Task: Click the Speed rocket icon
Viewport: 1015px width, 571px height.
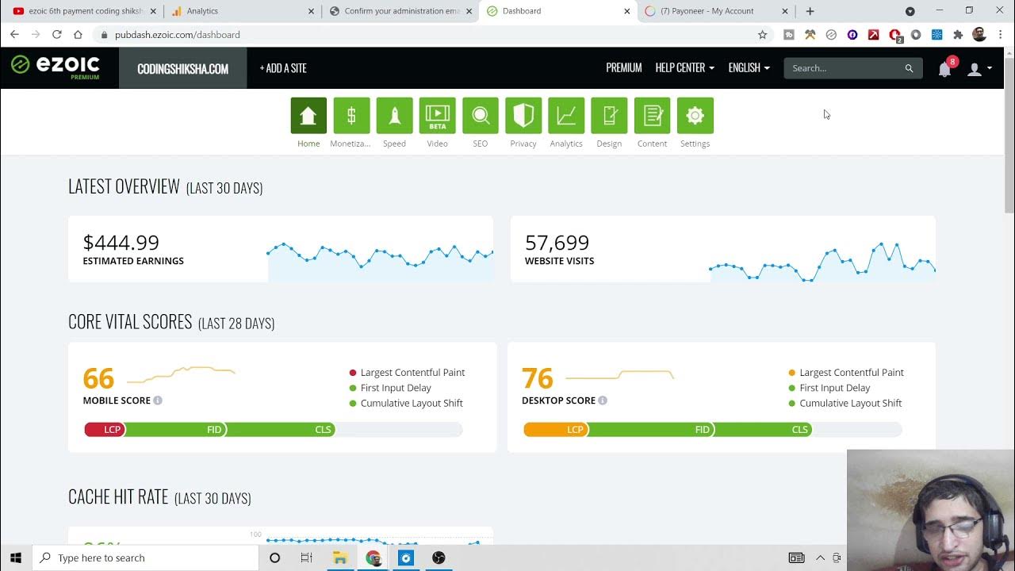Action: [394, 116]
